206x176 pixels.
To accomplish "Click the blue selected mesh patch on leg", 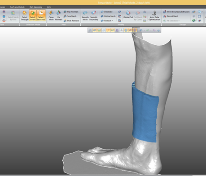I will (145, 115).
